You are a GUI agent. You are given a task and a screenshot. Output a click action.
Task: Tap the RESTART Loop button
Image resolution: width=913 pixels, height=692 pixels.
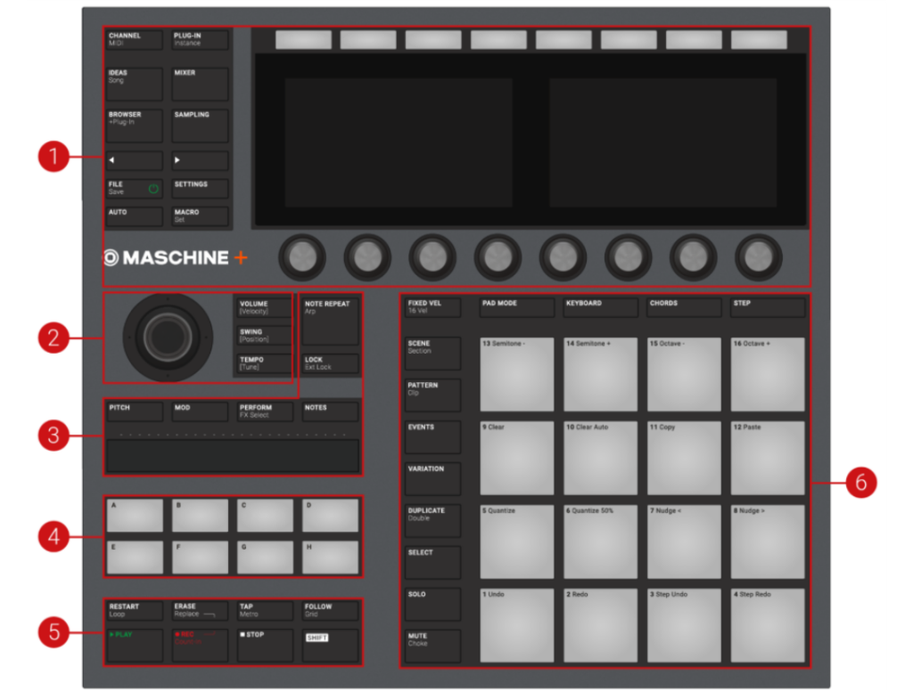pyautogui.click(x=134, y=610)
